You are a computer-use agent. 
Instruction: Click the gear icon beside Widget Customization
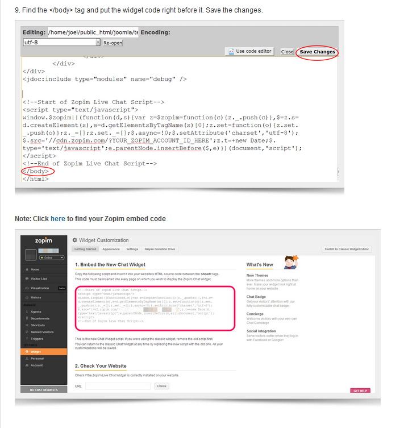pyautogui.click(x=75, y=240)
